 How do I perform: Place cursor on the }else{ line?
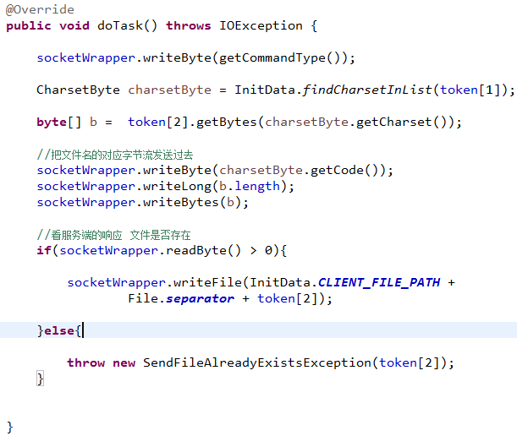(259, 330)
